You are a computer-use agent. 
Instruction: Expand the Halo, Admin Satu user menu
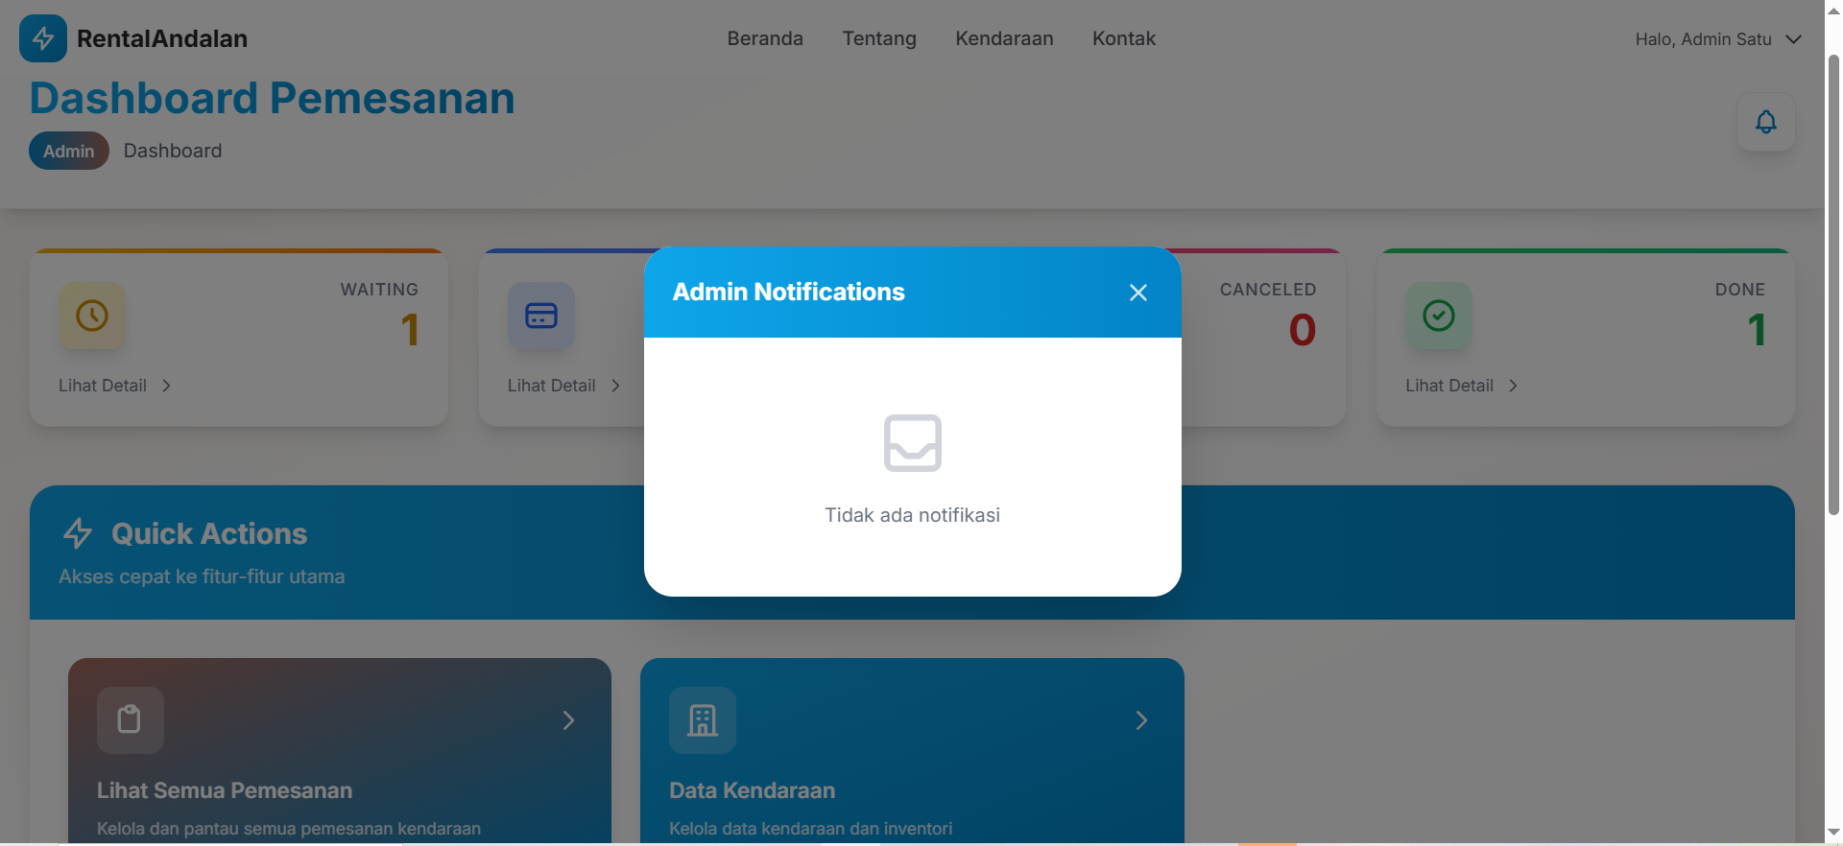(1717, 39)
